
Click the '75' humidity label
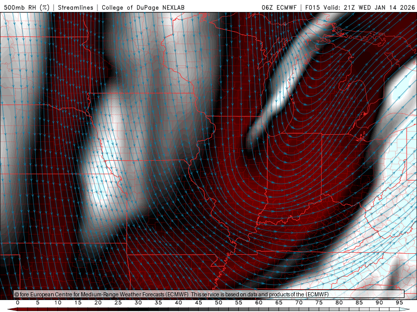coord(319,303)
